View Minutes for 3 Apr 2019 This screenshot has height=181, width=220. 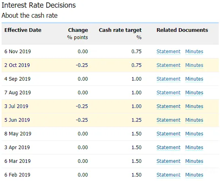click(x=194, y=148)
